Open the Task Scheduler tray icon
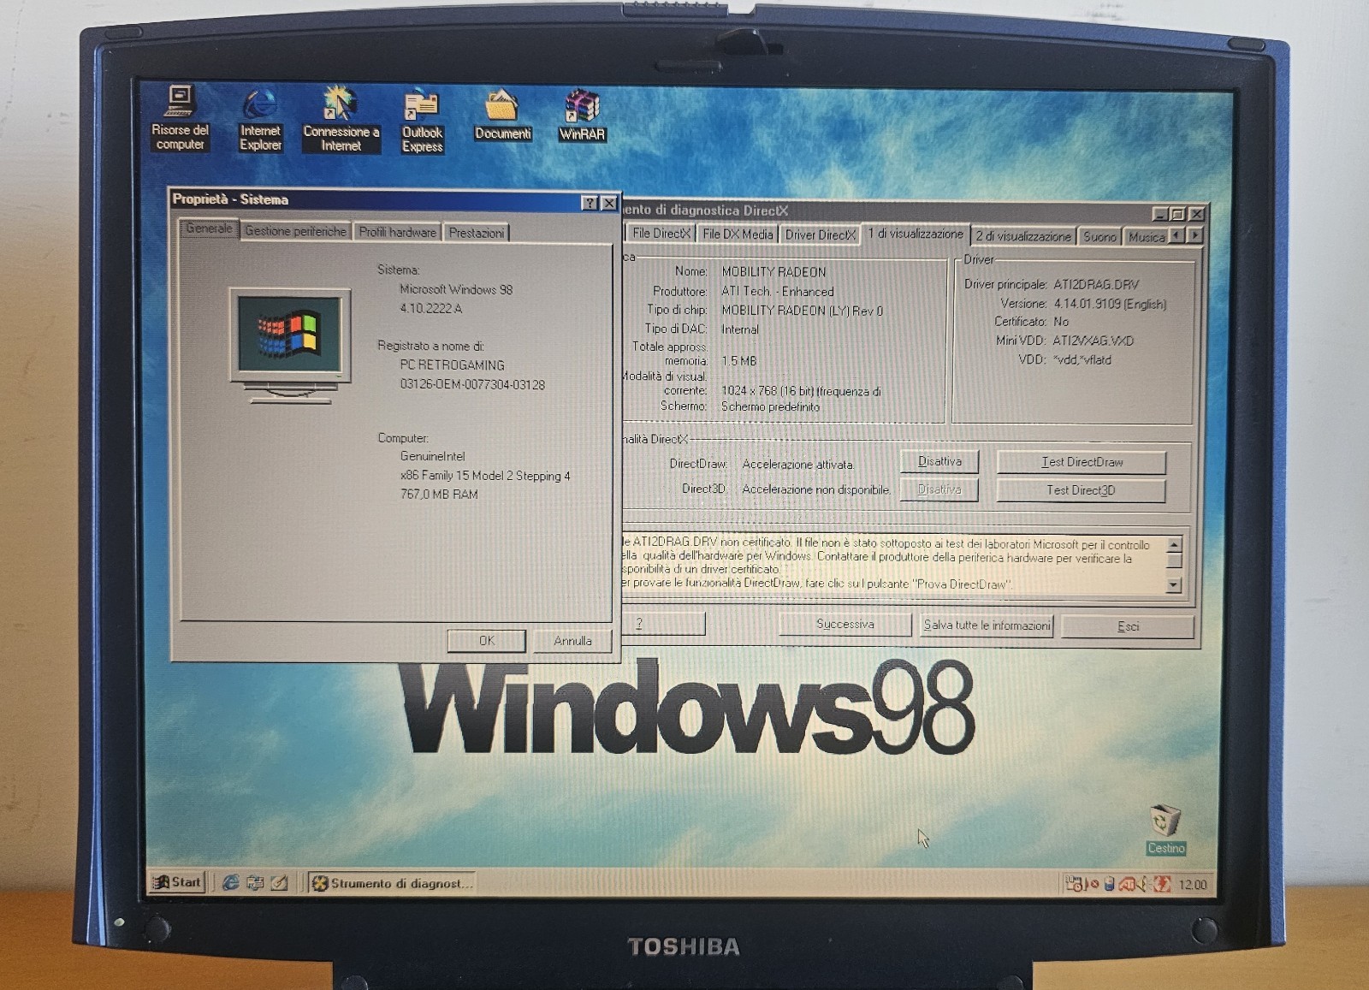This screenshot has width=1369, height=990. (x=1073, y=884)
